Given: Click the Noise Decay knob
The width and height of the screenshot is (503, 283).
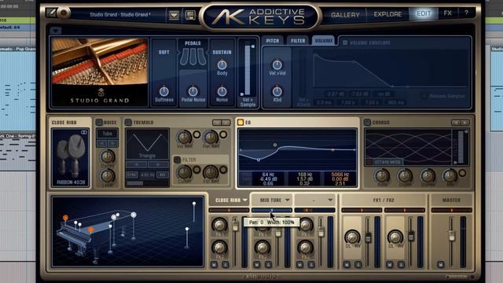Looking at the screenshot, I should (107, 156).
